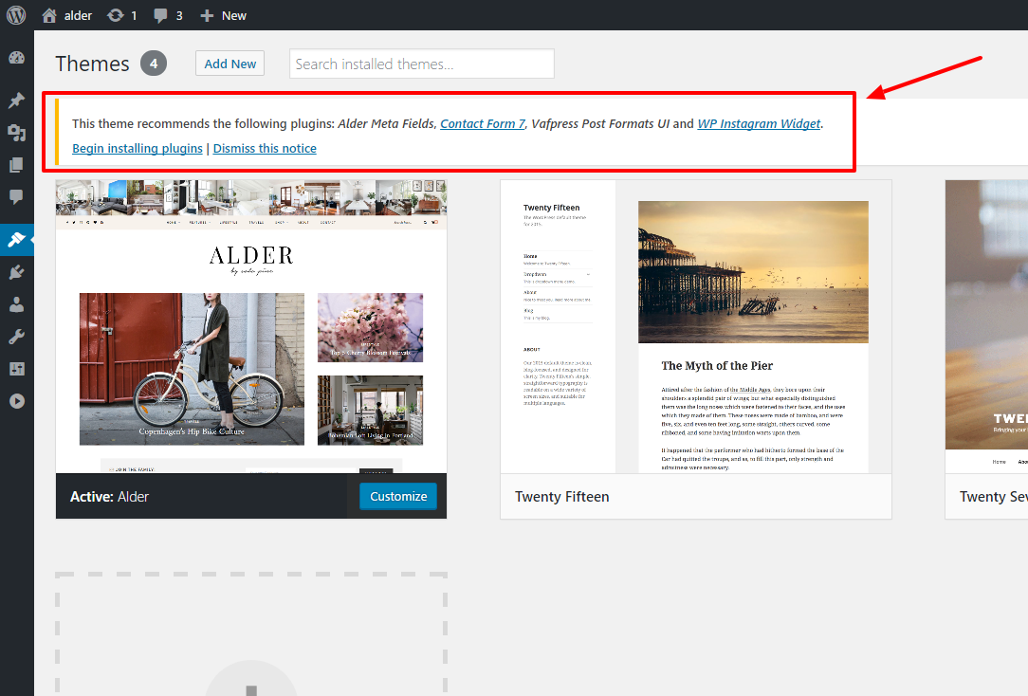Select the Twenty Fifteen theme name

561,497
